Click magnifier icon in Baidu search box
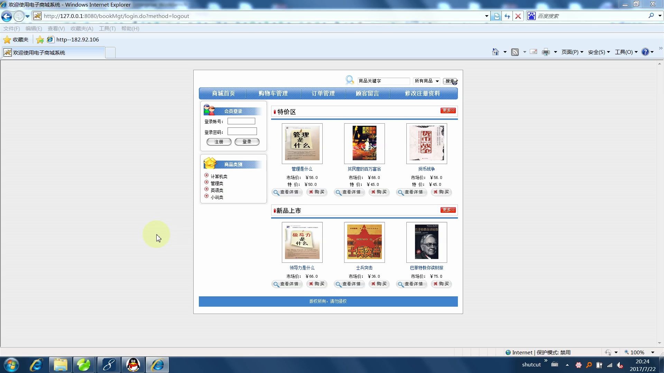 651,16
